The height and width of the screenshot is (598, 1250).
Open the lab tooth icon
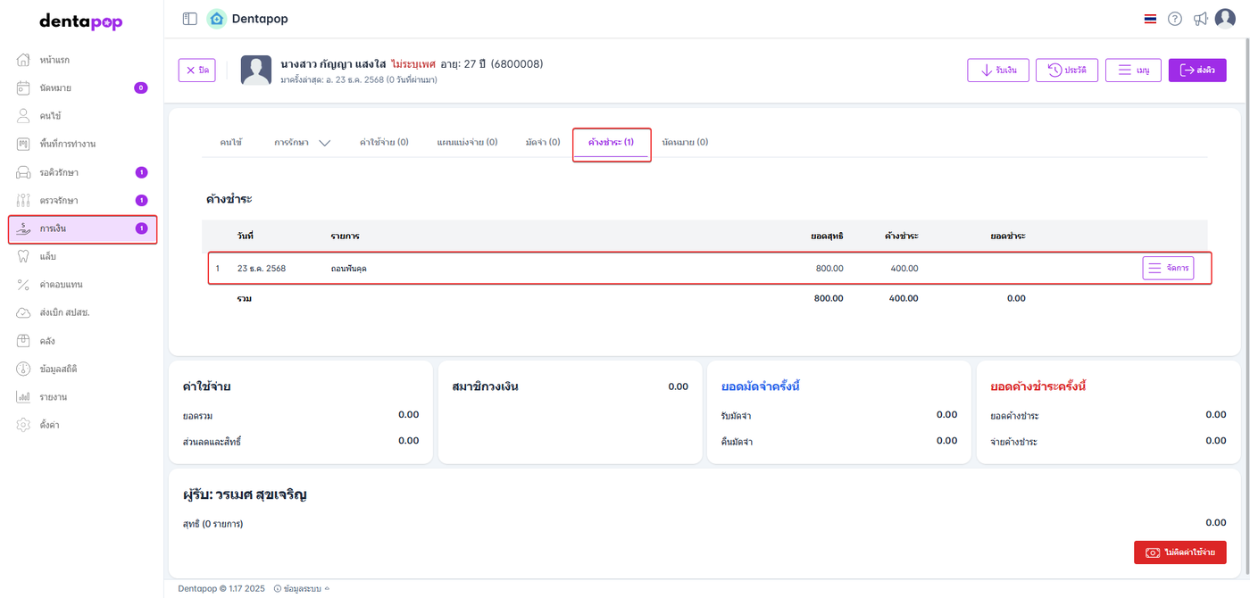pos(24,256)
